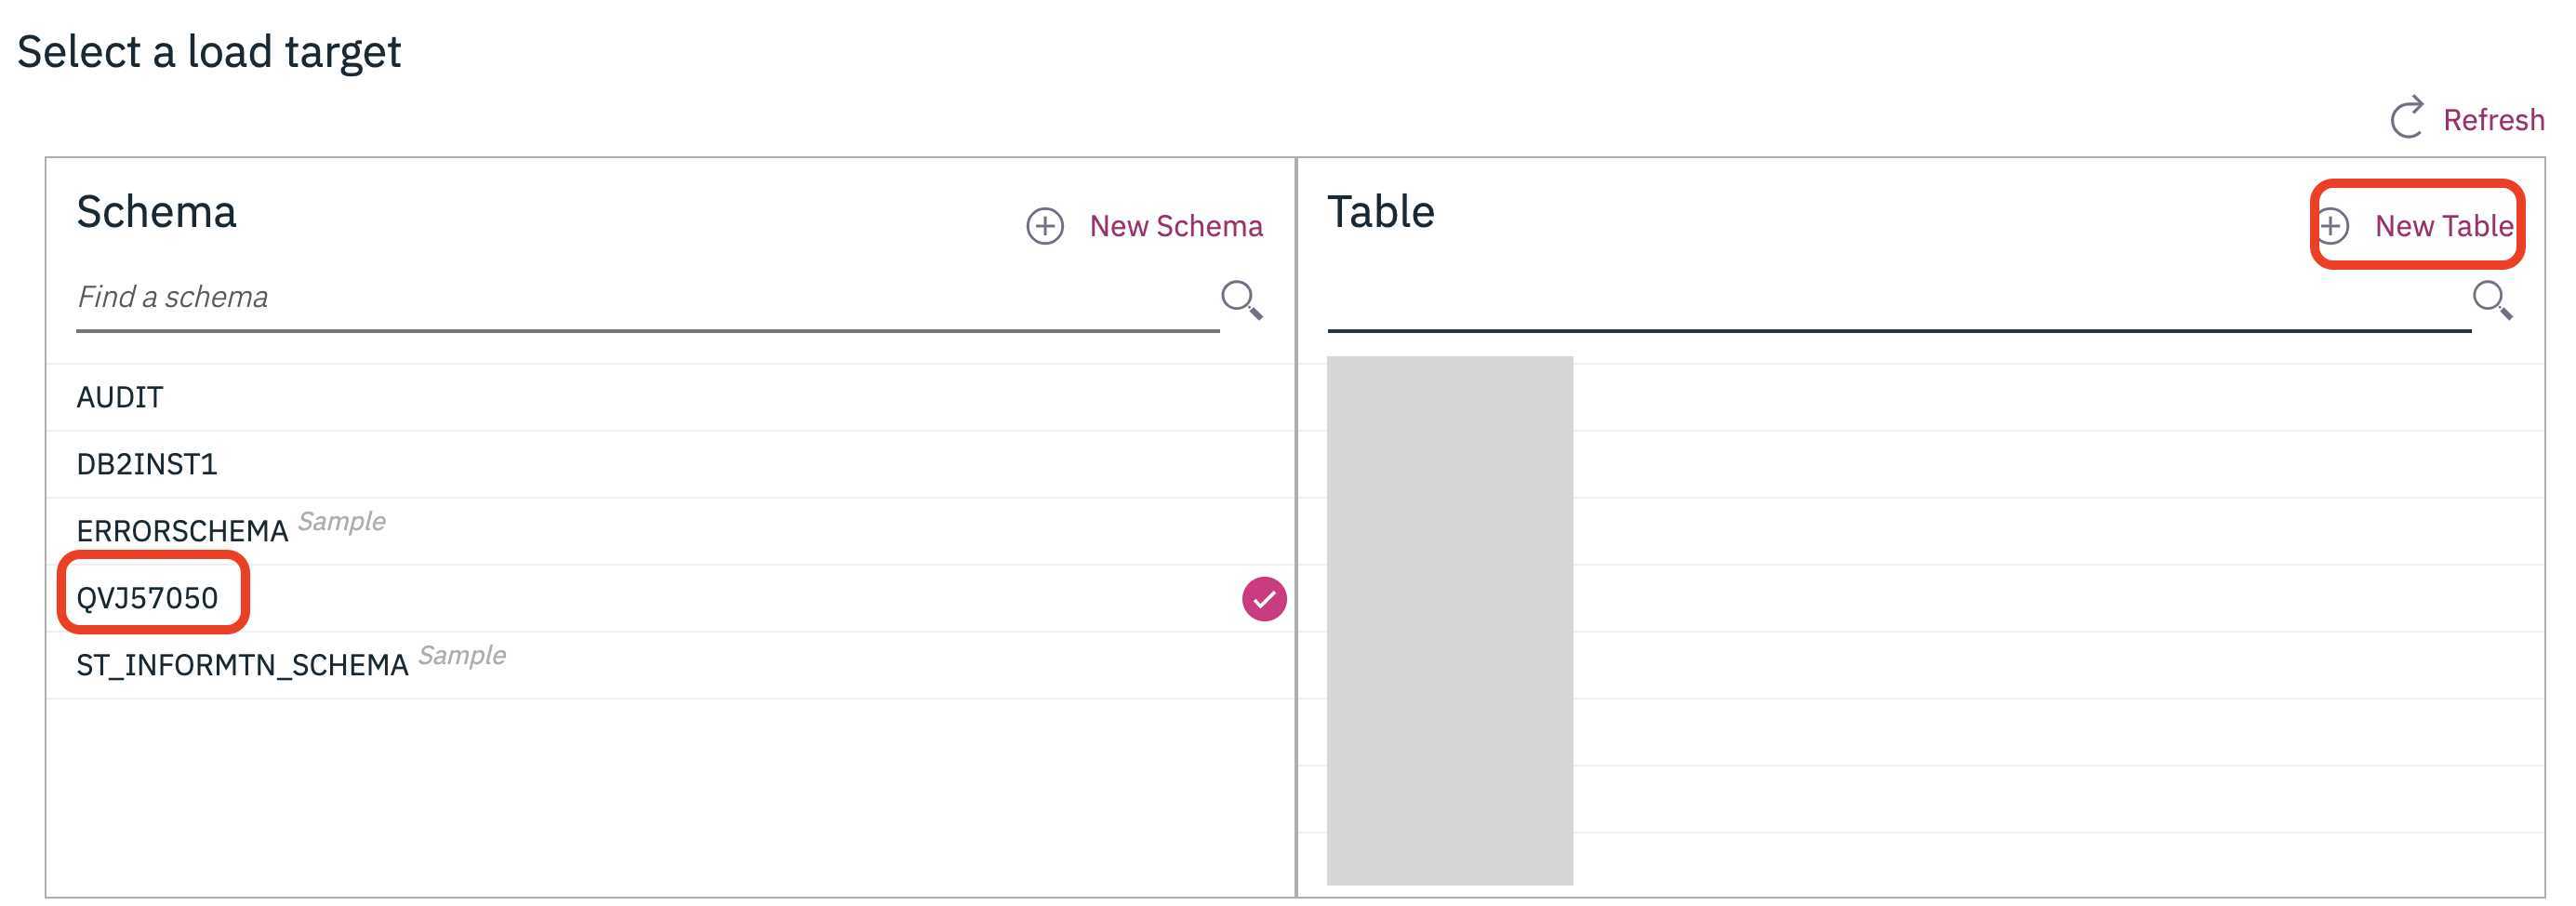
Task: Open the New Schema link
Action: point(1175,226)
